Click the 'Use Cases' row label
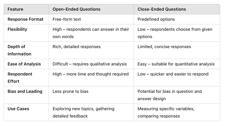 18,109
